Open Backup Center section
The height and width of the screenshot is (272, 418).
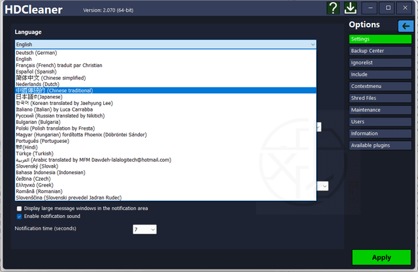[x=380, y=51]
